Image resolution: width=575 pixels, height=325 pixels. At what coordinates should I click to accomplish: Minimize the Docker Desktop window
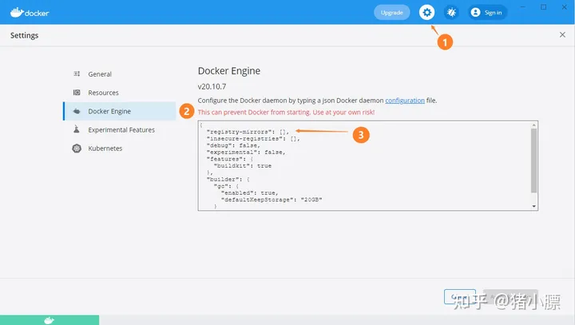(x=523, y=7)
